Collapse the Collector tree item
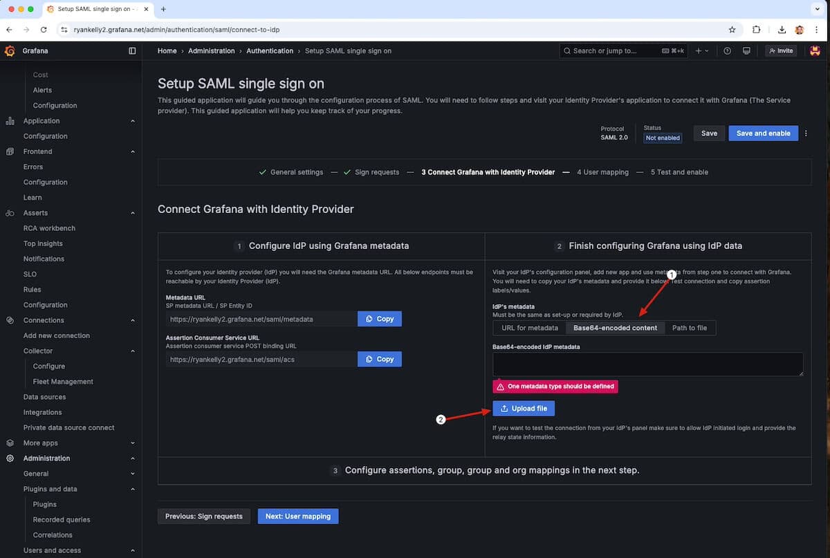This screenshot has height=558, width=830. (x=132, y=351)
